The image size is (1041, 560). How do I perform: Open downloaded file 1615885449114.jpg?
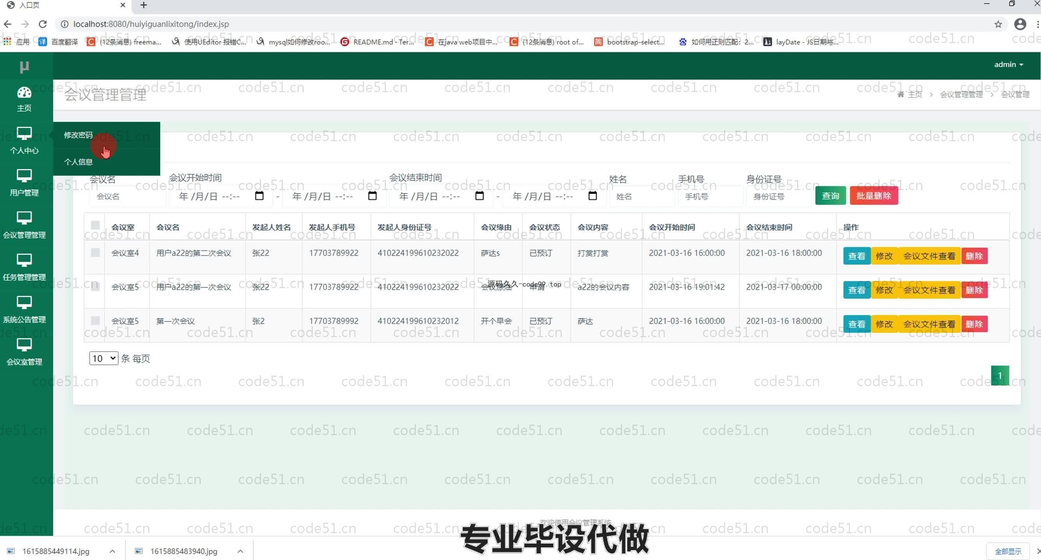coord(56,551)
